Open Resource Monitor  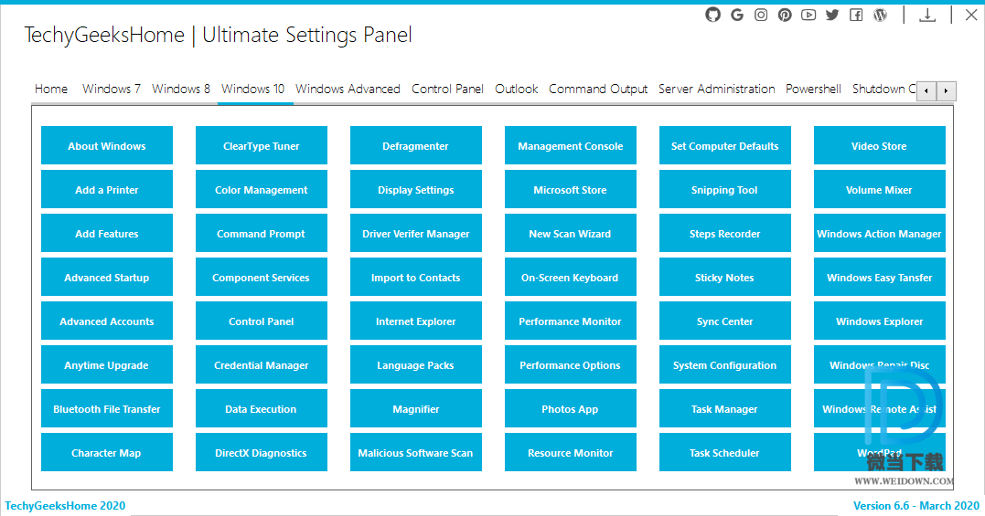pyautogui.click(x=571, y=453)
